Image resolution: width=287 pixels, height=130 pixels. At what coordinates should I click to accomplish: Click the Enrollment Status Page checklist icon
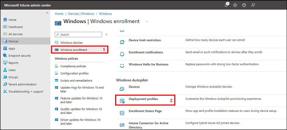coord(122,113)
